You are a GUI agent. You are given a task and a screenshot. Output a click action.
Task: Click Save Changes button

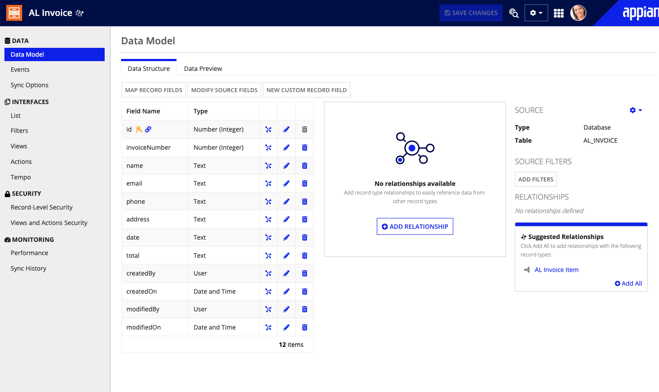pyautogui.click(x=471, y=13)
